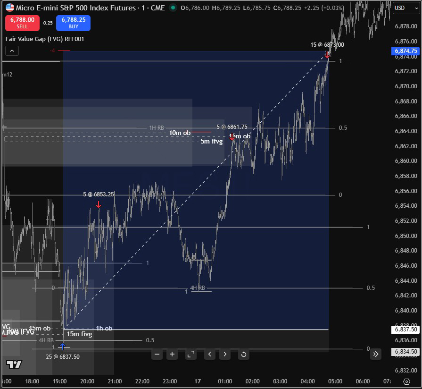Click the C6,788.25 close value
This screenshot has width=422, height=389.
[x=287, y=8]
